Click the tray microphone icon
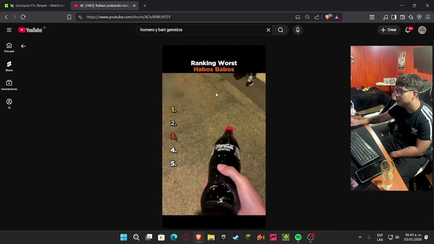Image resolution: width=434 pixels, height=244 pixels. [369, 237]
